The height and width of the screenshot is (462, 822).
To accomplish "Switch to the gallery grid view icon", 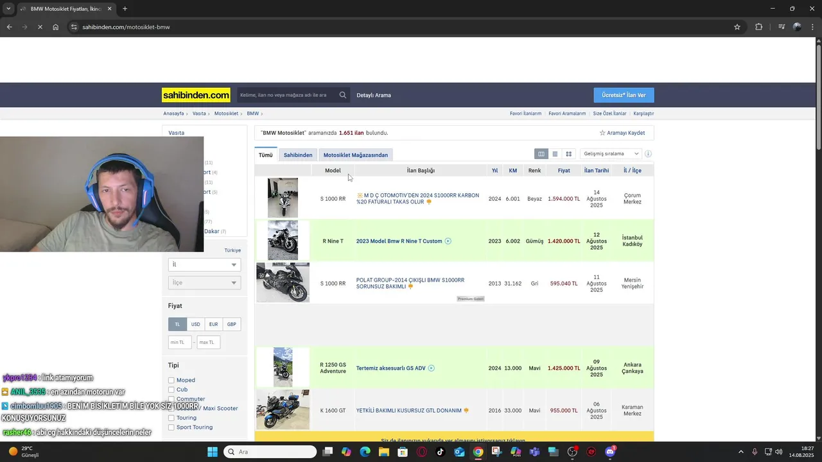I will click(568, 154).
